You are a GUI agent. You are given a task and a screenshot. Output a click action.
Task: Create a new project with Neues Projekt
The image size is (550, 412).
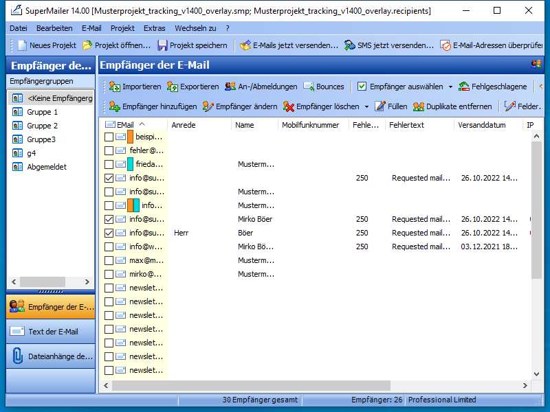(47, 45)
